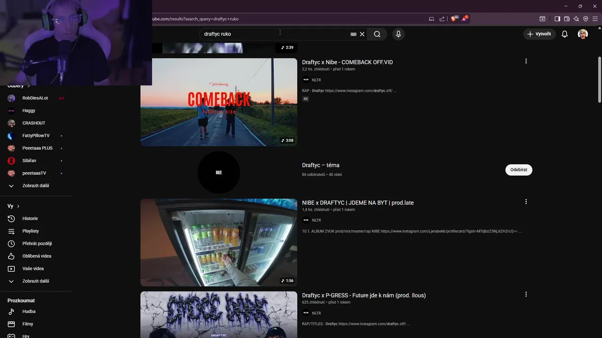Play the fridge thumbnail for JDEME NA BYT

point(219,242)
